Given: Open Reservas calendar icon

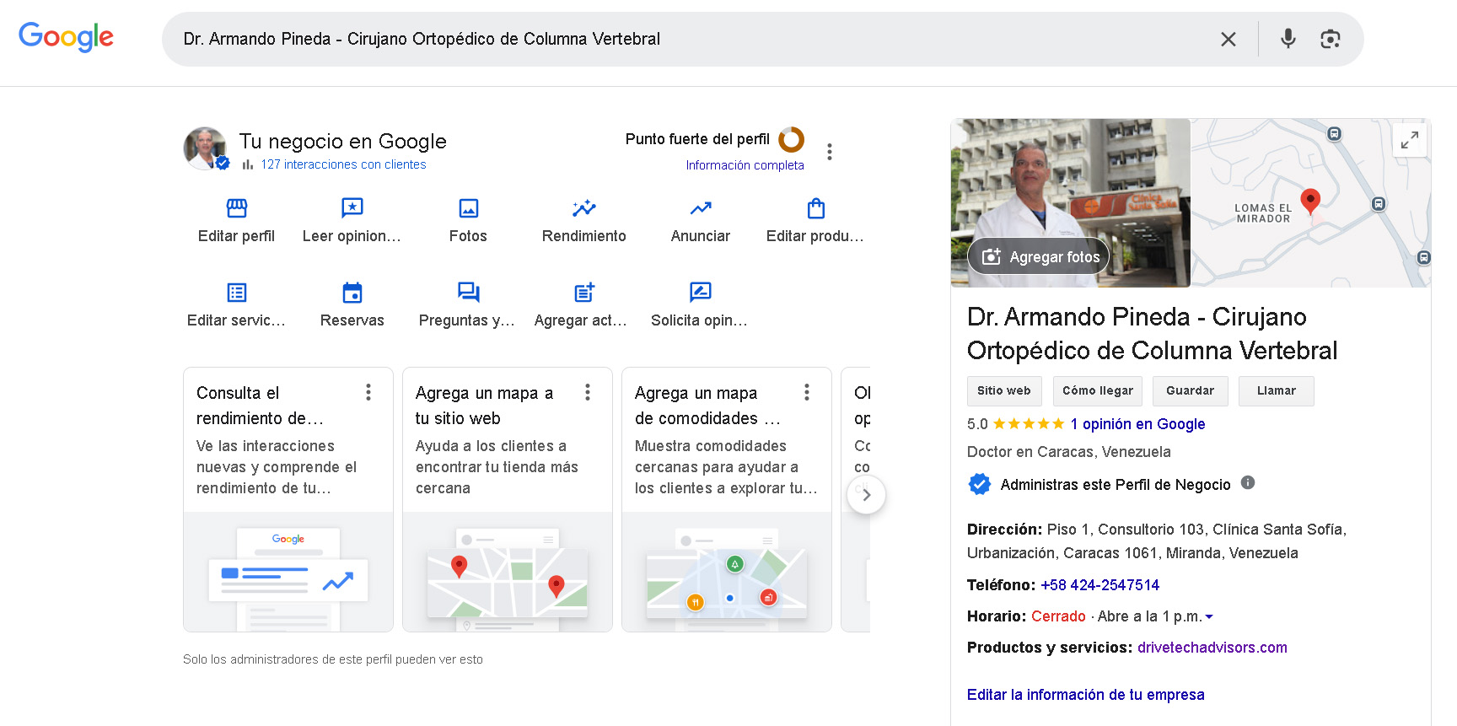Looking at the screenshot, I should (x=352, y=293).
